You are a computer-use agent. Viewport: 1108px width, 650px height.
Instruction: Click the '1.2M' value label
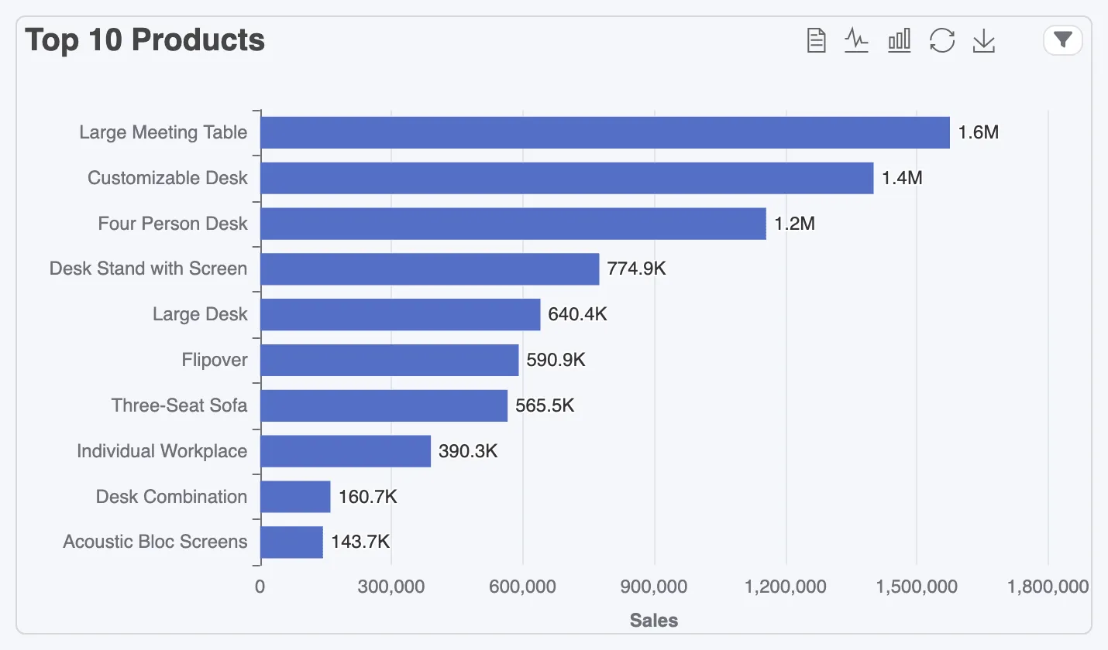coord(795,224)
